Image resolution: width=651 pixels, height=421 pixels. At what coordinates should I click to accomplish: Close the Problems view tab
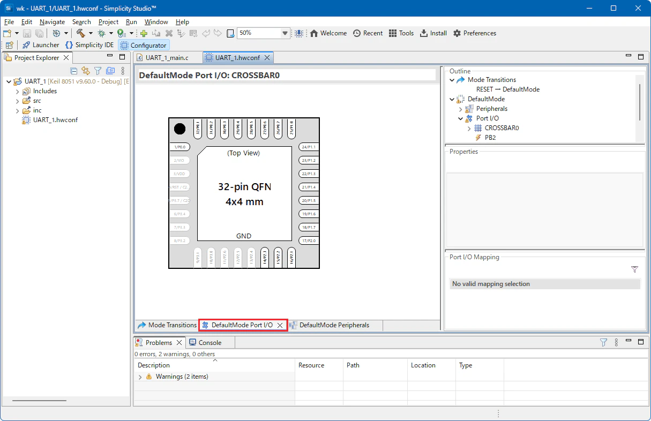tap(179, 343)
